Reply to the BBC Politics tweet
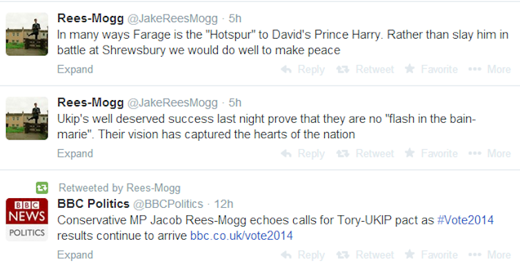This screenshot has height=270, width=520. click(303, 255)
